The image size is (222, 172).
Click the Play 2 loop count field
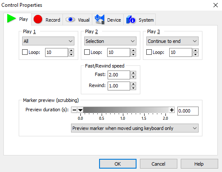pos(119,52)
